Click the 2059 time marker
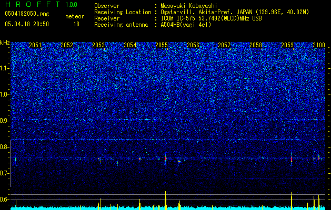The image size is (331, 210). [287, 45]
